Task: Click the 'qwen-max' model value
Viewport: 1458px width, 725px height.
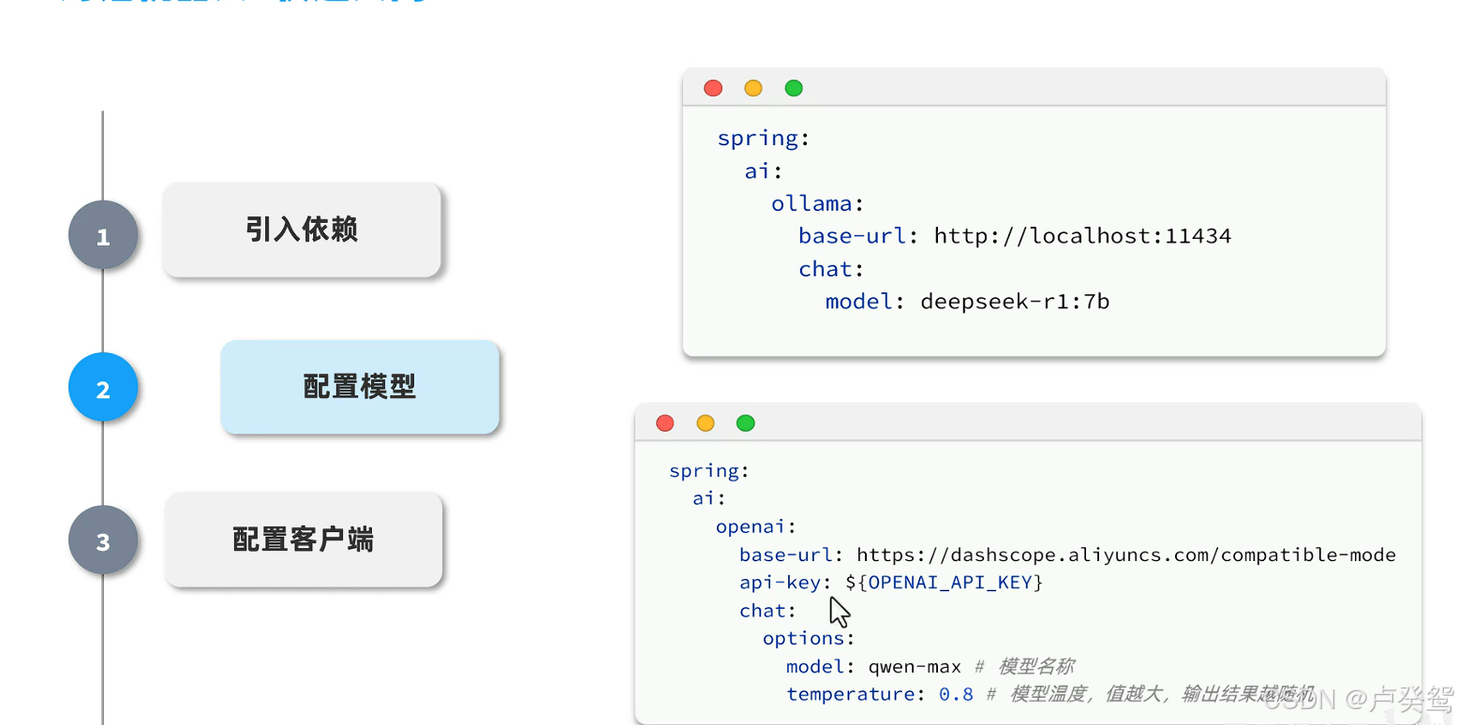Action: (x=915, y=667)
